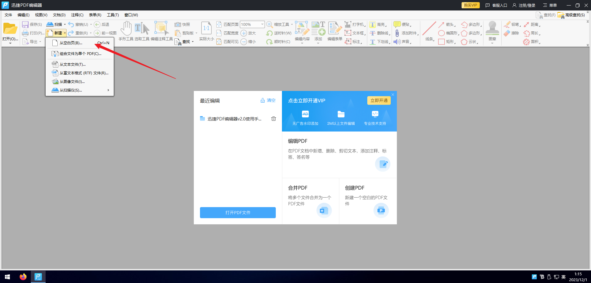Click Register/Login (注册/登录) link
591x283 pixels.
(x=524, y=5)
